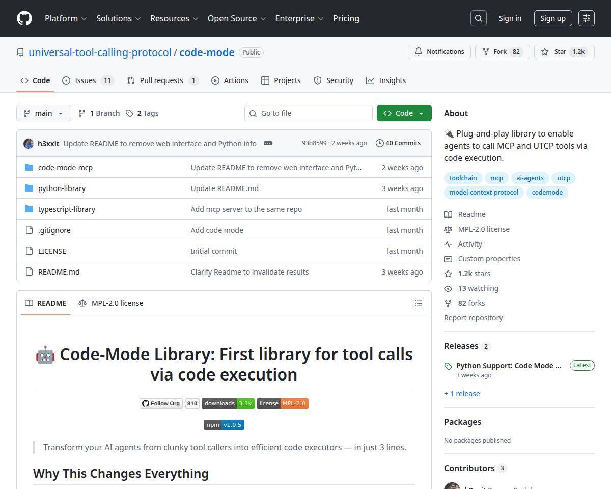
Task: Open the header side menu icon
Action: [x=587, y=18]
